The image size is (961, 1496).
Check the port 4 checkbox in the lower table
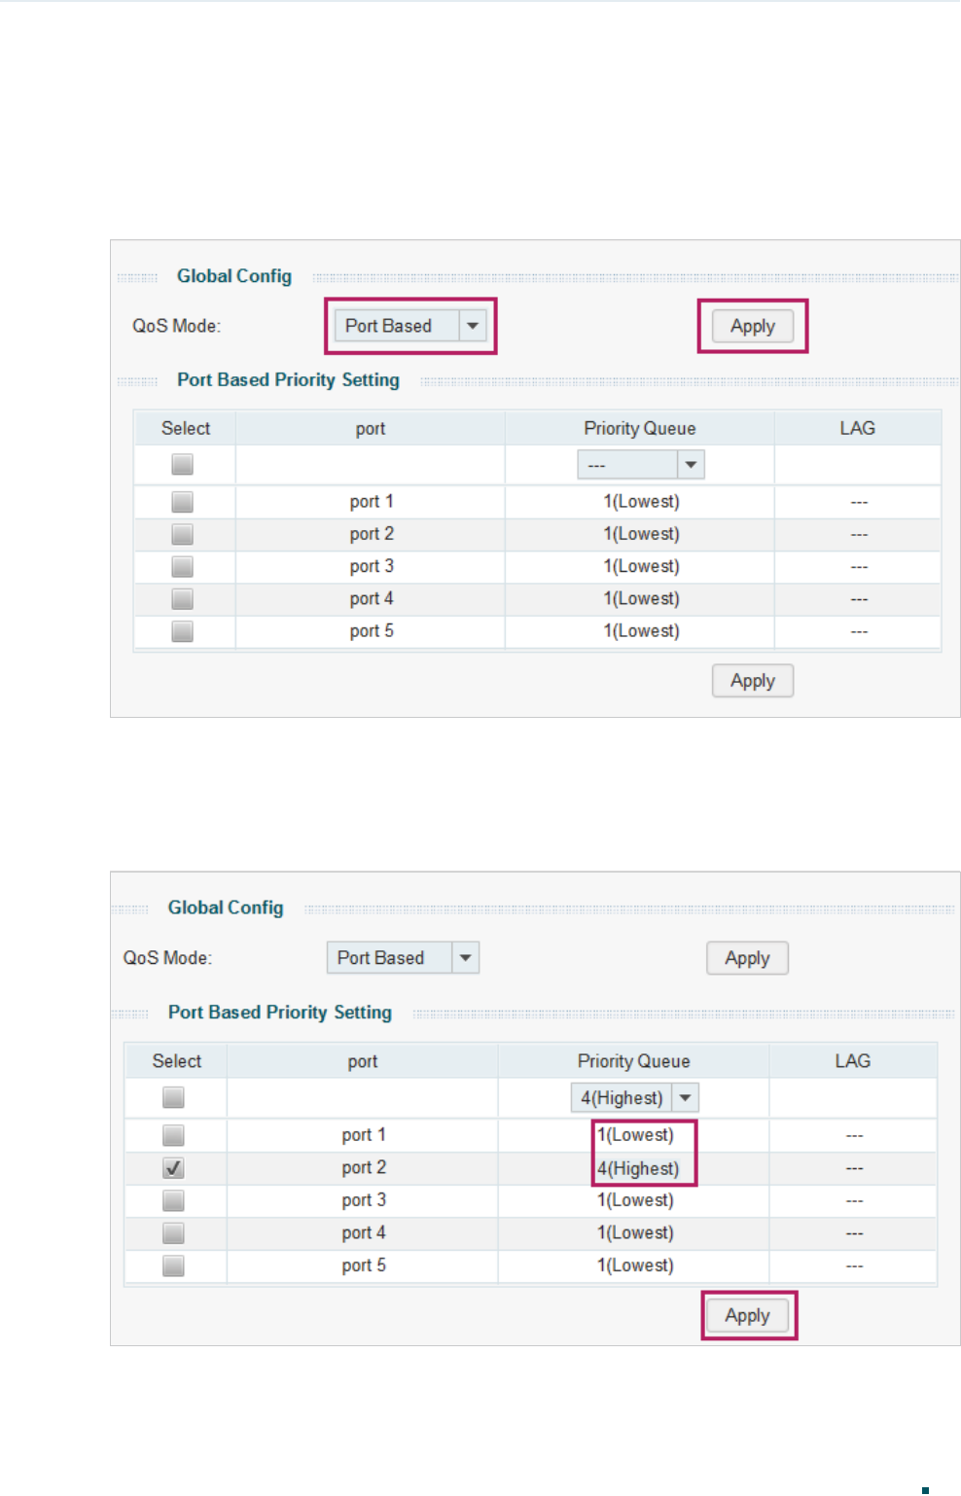click(x=173, y=1233)
